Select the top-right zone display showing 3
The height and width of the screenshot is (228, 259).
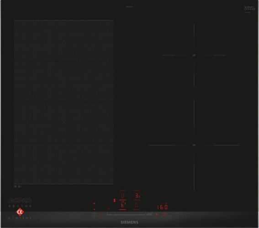coord(137,196)
